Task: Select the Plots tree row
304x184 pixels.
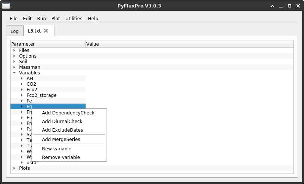Action: click(152, 168)
